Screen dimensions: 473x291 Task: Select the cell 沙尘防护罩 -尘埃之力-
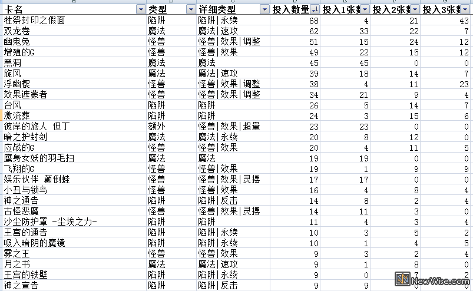click(x=74, y=221)
